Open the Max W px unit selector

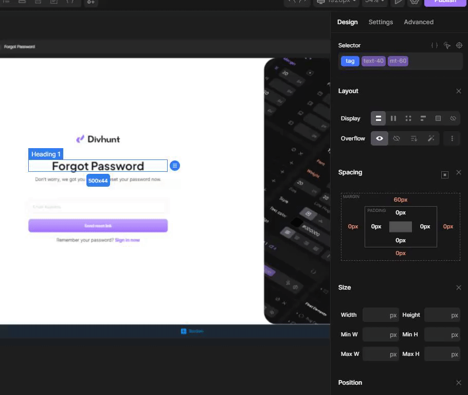pyautogui.click(x=393, y=354)
